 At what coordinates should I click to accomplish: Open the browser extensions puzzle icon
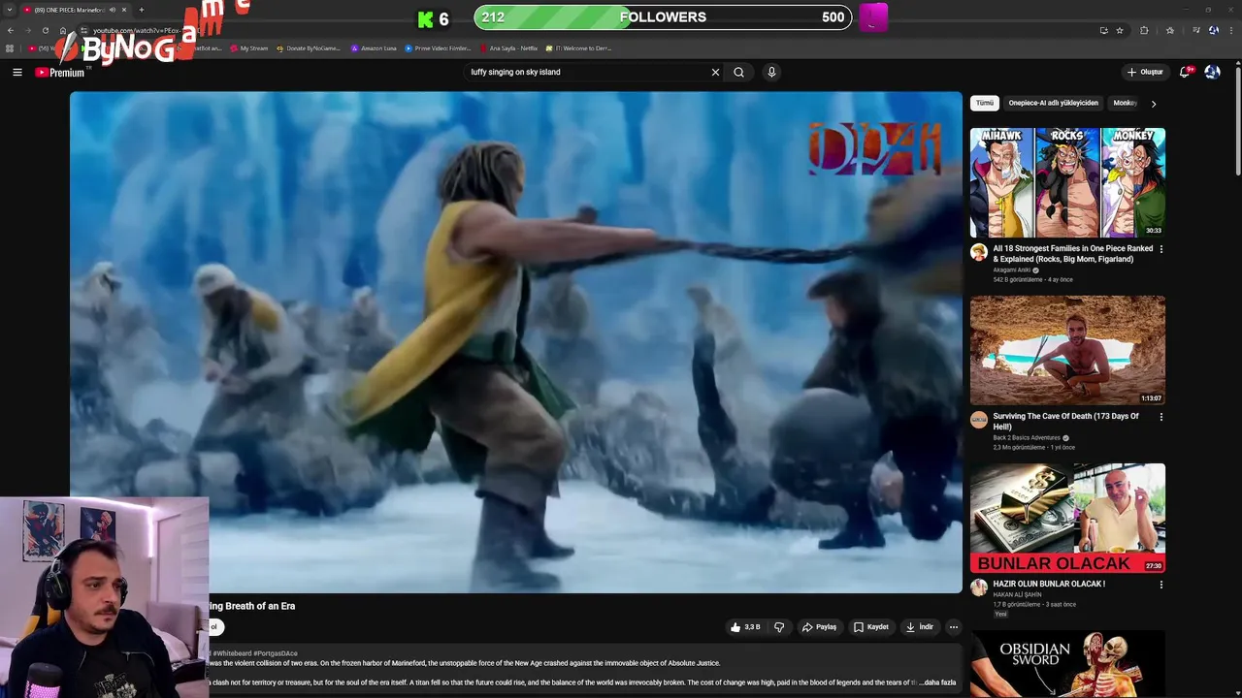[x=1144, y=30]
